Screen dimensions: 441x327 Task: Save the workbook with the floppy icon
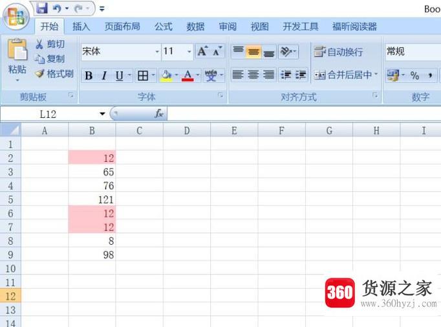42,8
